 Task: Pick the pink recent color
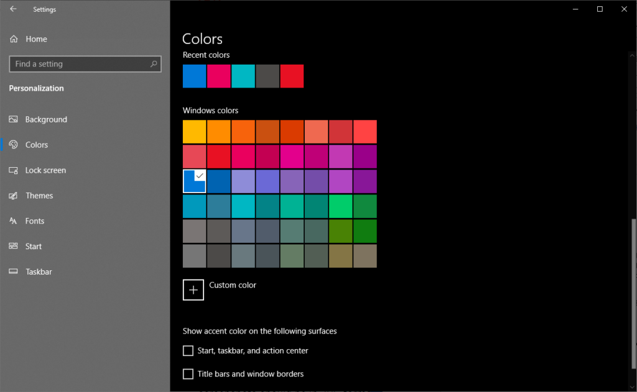click(218, 76)
